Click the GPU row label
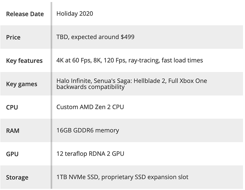Image resolution: width=245 pixels, height=190 pixels. 12,154
